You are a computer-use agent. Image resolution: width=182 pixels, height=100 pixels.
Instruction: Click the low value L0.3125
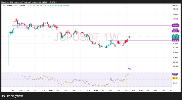tap(43, 6)
